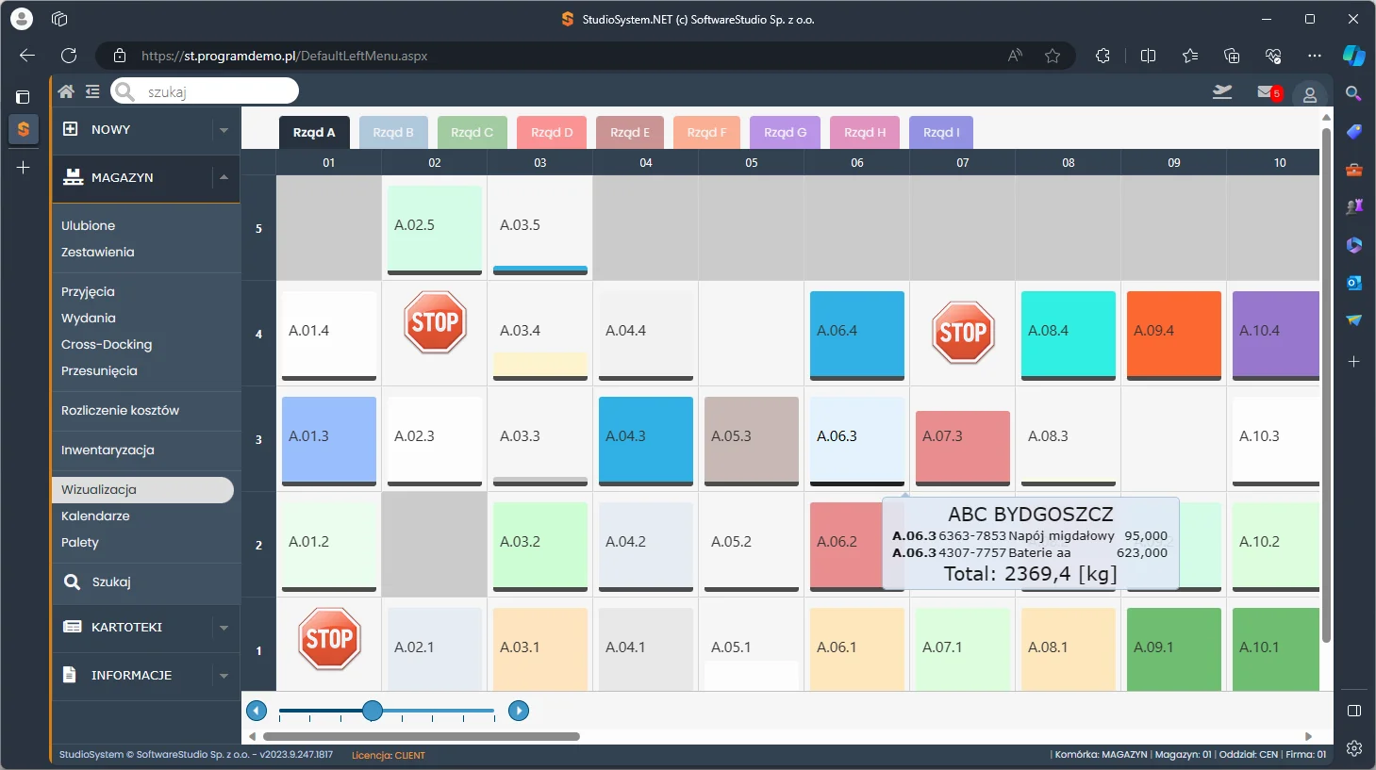
Task: Select orange location cell A.09.4
Action: (1174, 334)
